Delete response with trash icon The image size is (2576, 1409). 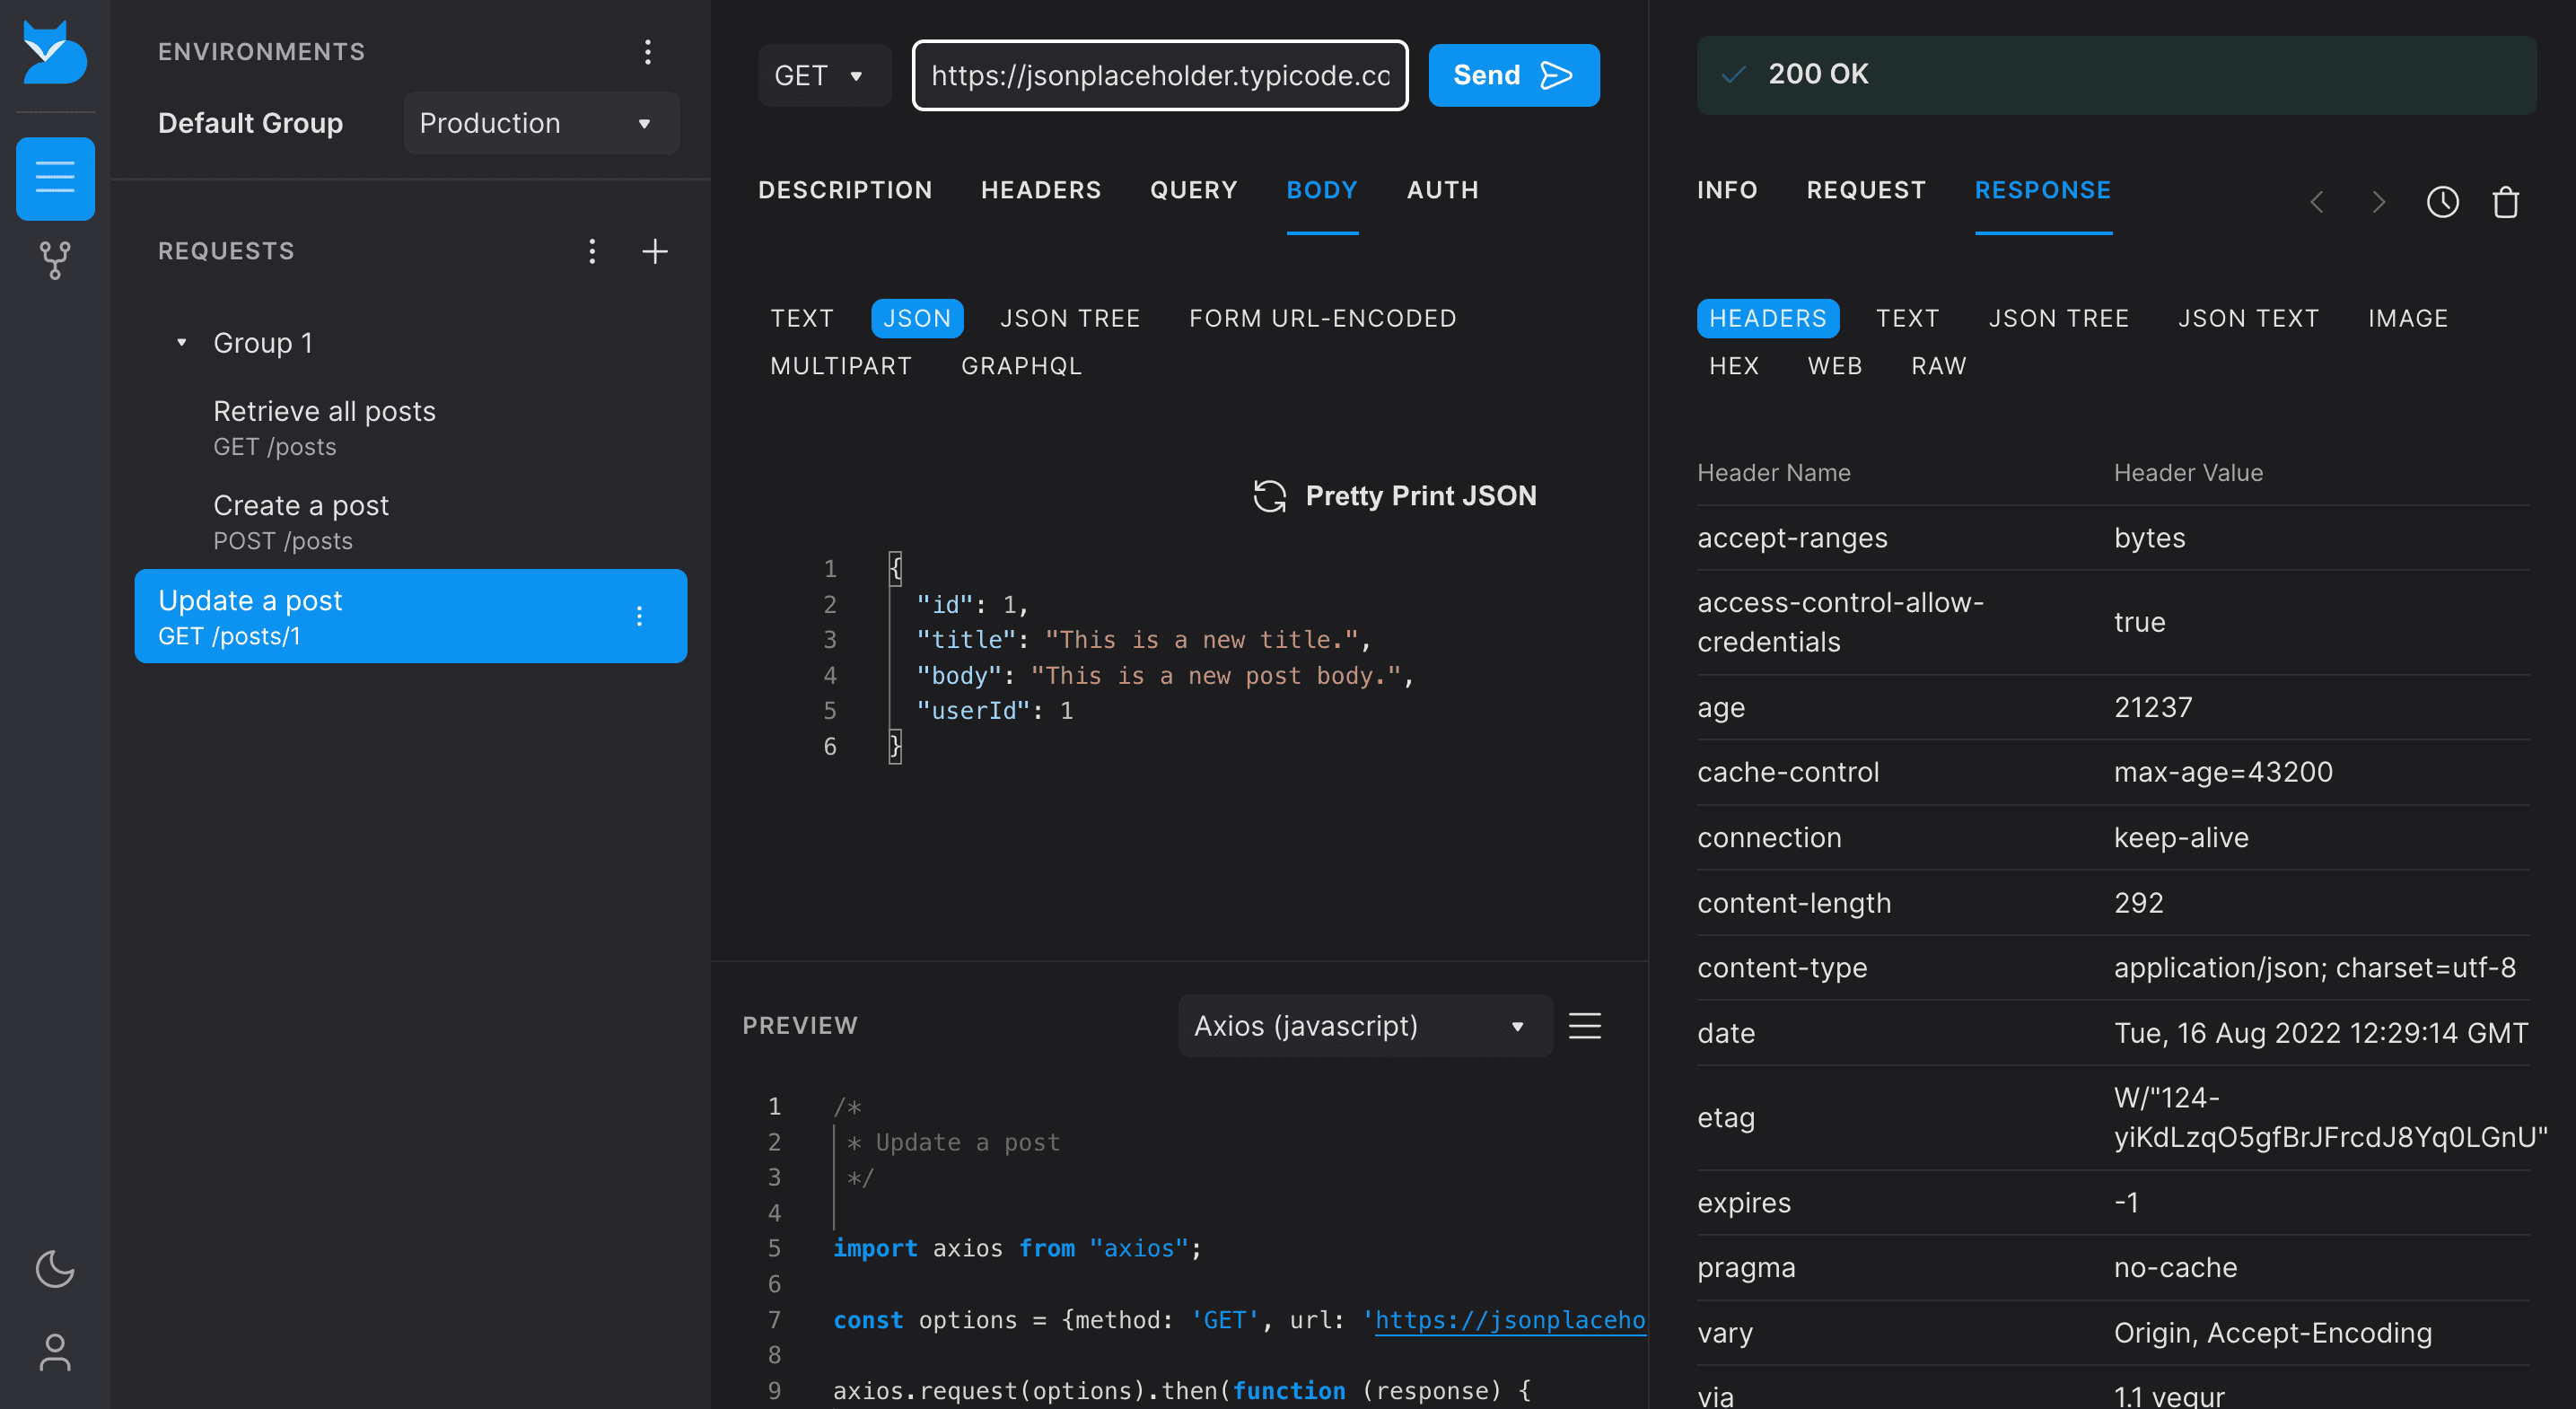point(2505,203)
